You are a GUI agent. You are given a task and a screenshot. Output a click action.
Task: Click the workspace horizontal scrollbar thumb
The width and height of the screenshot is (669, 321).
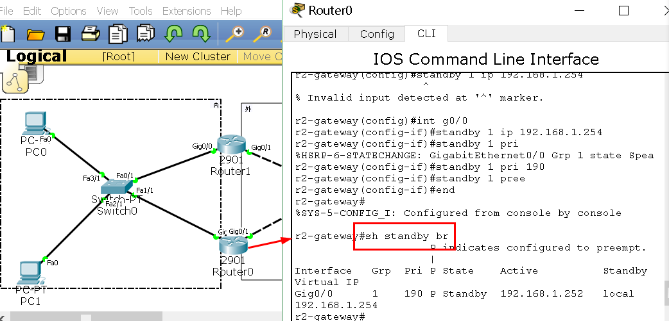coord(86,317)
